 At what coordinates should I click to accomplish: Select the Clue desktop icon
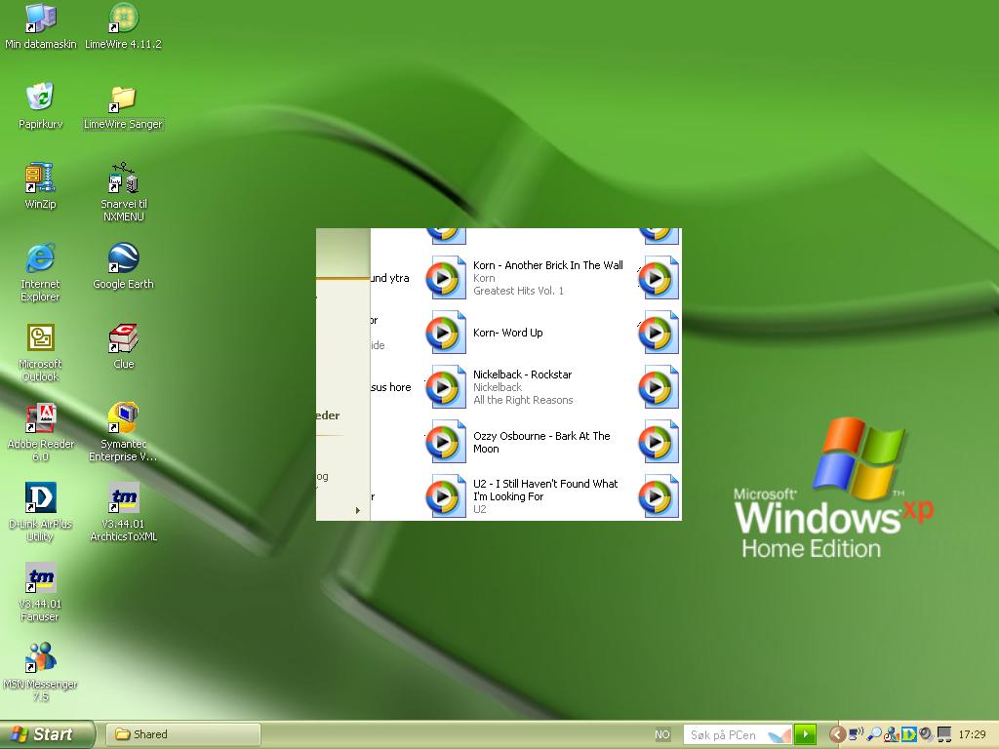[x=123, y=339]
